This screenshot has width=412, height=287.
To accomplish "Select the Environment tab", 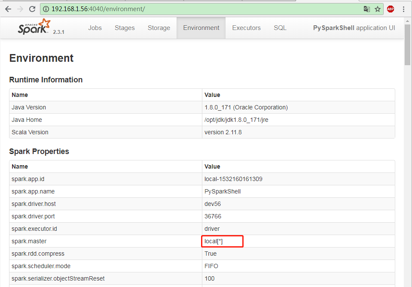I will (x=201, y=28).
